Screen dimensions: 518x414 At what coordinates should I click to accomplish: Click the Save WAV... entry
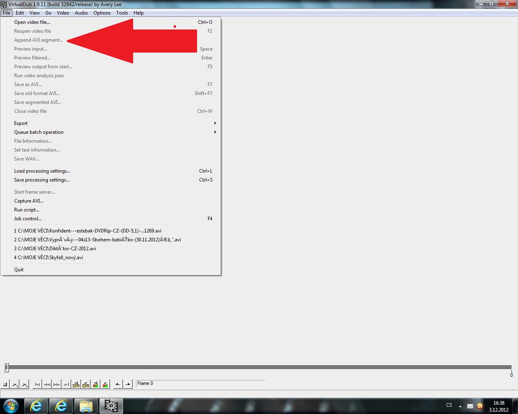coord(111,159)
